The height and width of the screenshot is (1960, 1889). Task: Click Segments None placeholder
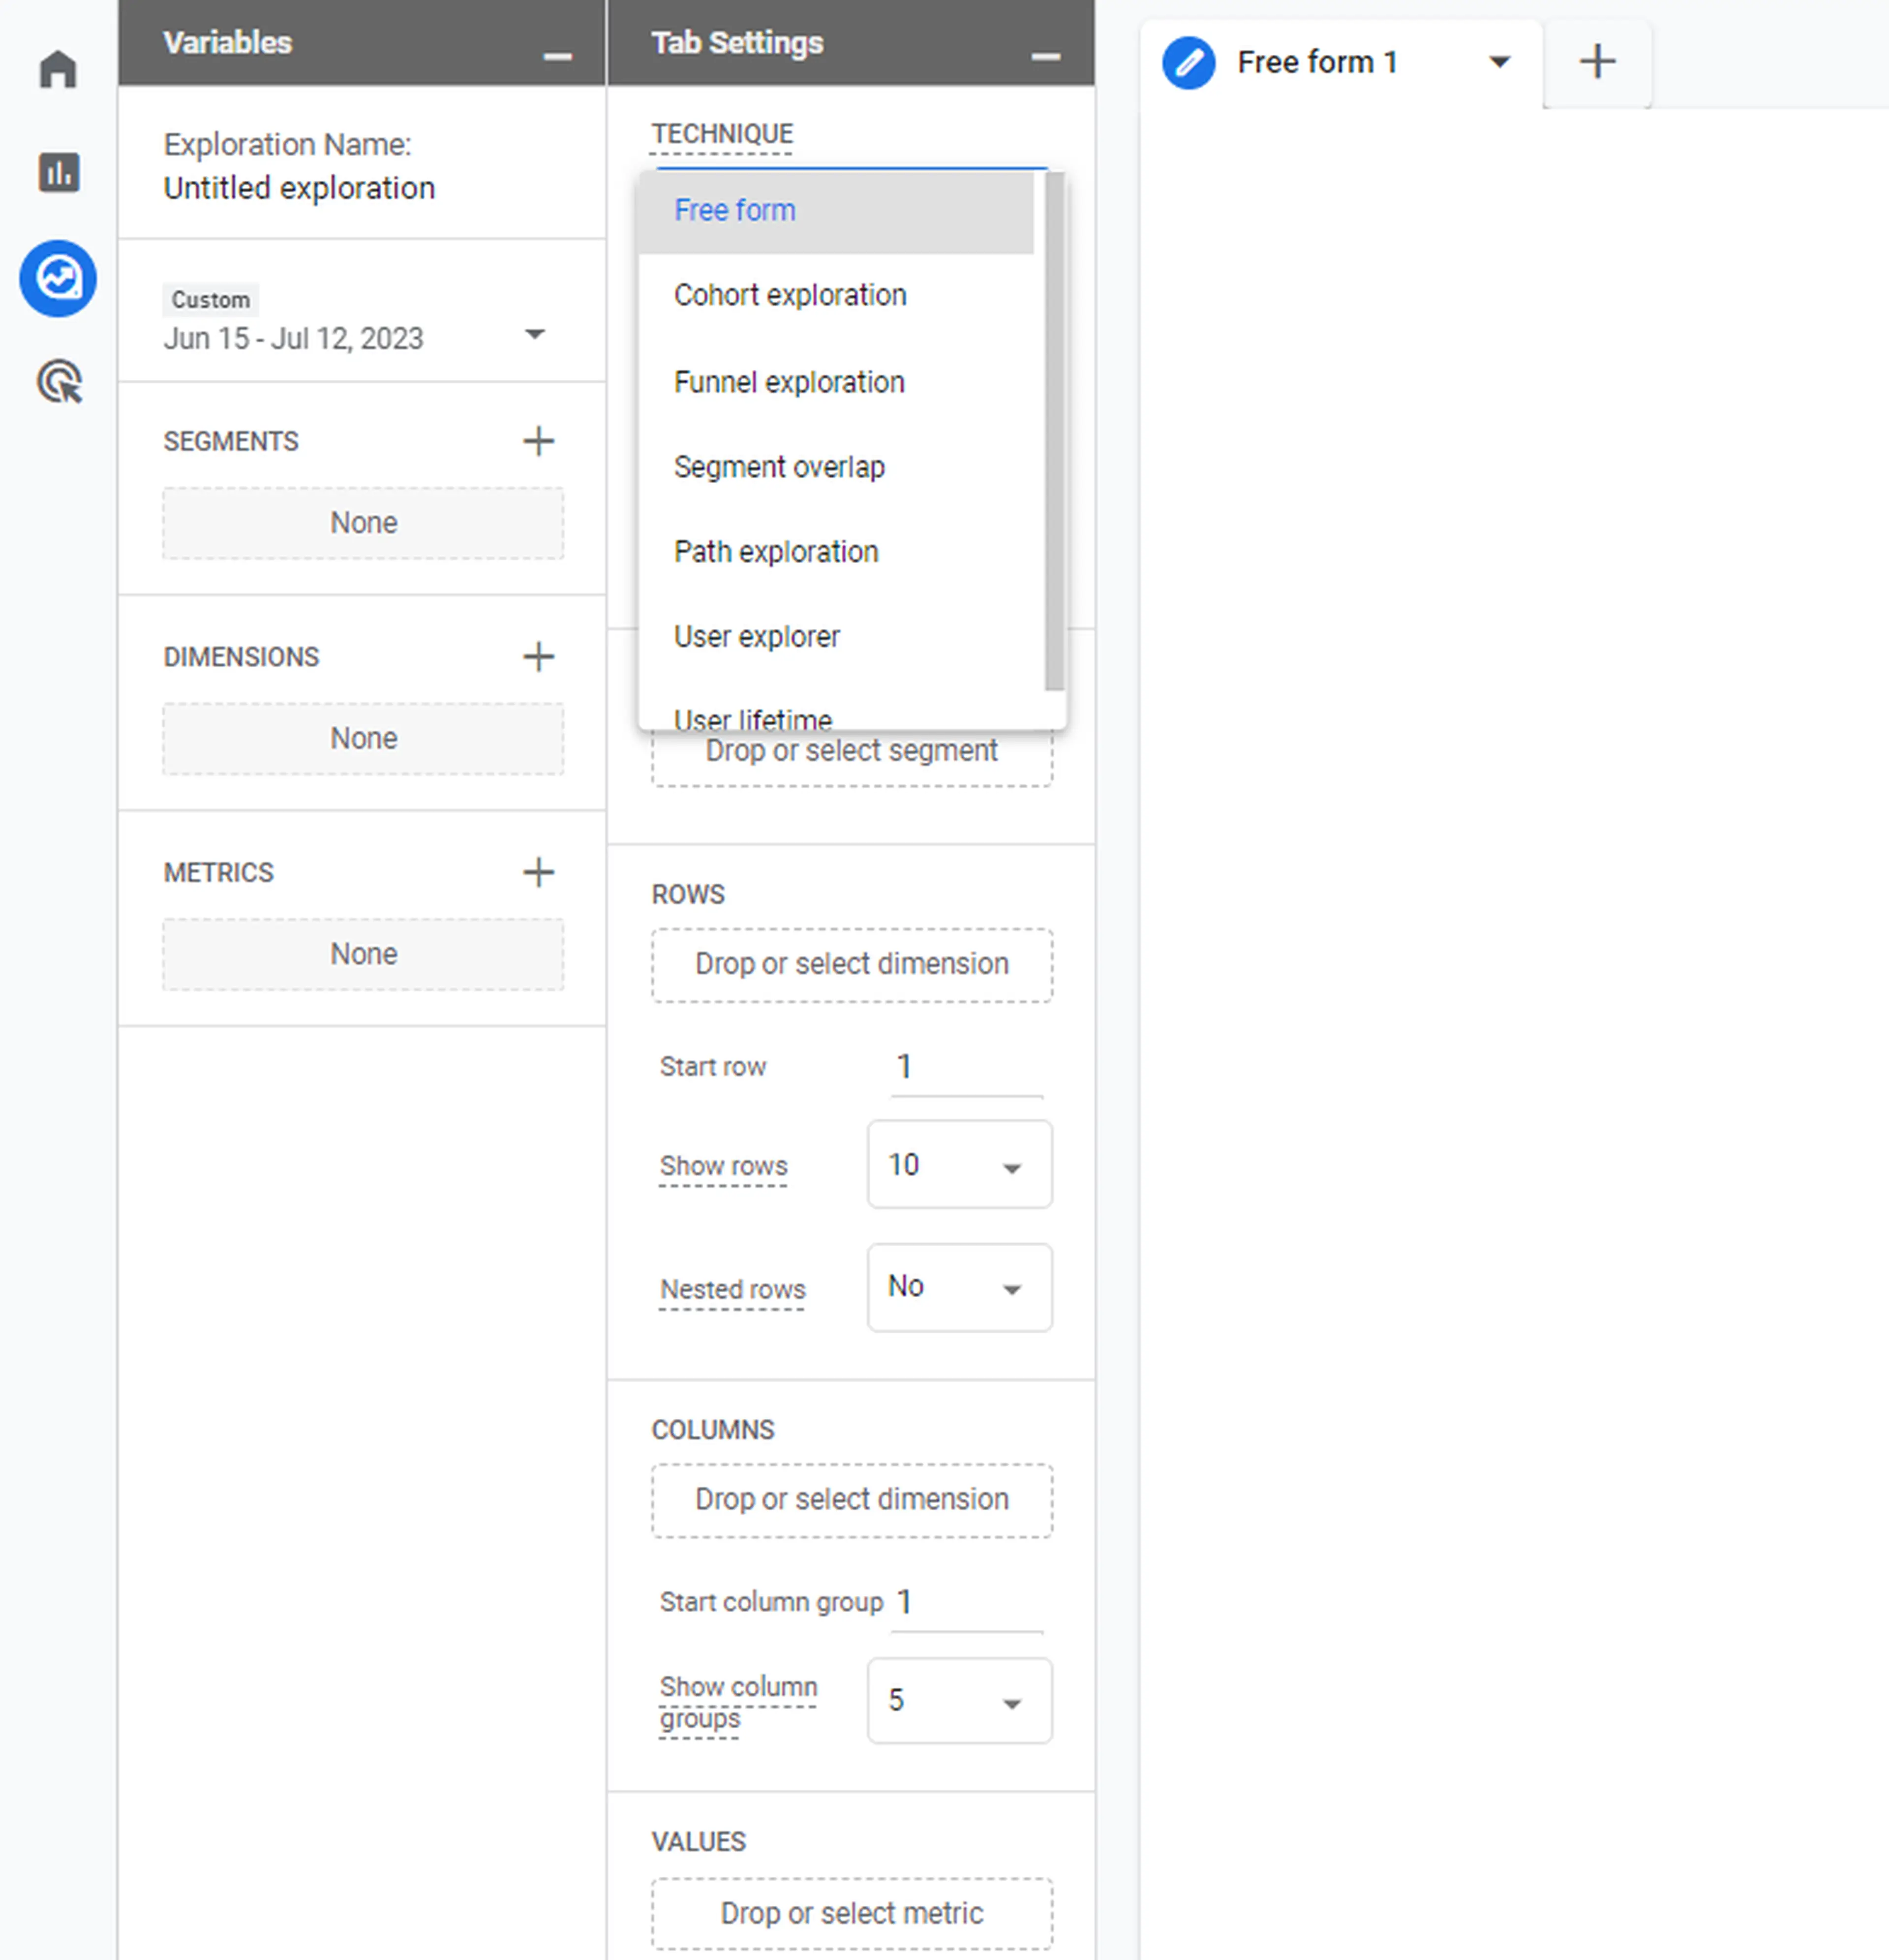363,523
